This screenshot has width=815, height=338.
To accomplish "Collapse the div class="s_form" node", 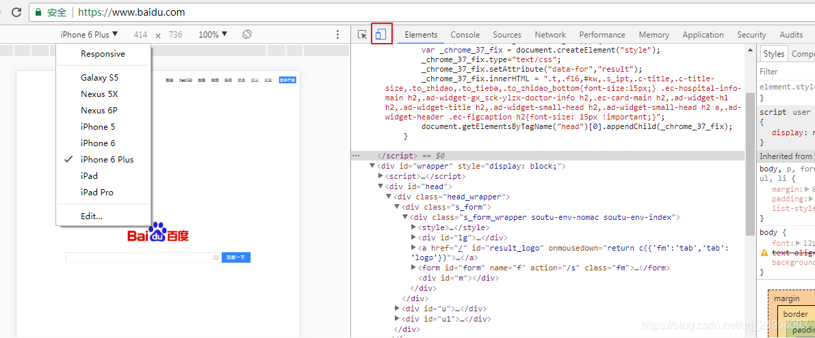I will click(x=397, y=207).
